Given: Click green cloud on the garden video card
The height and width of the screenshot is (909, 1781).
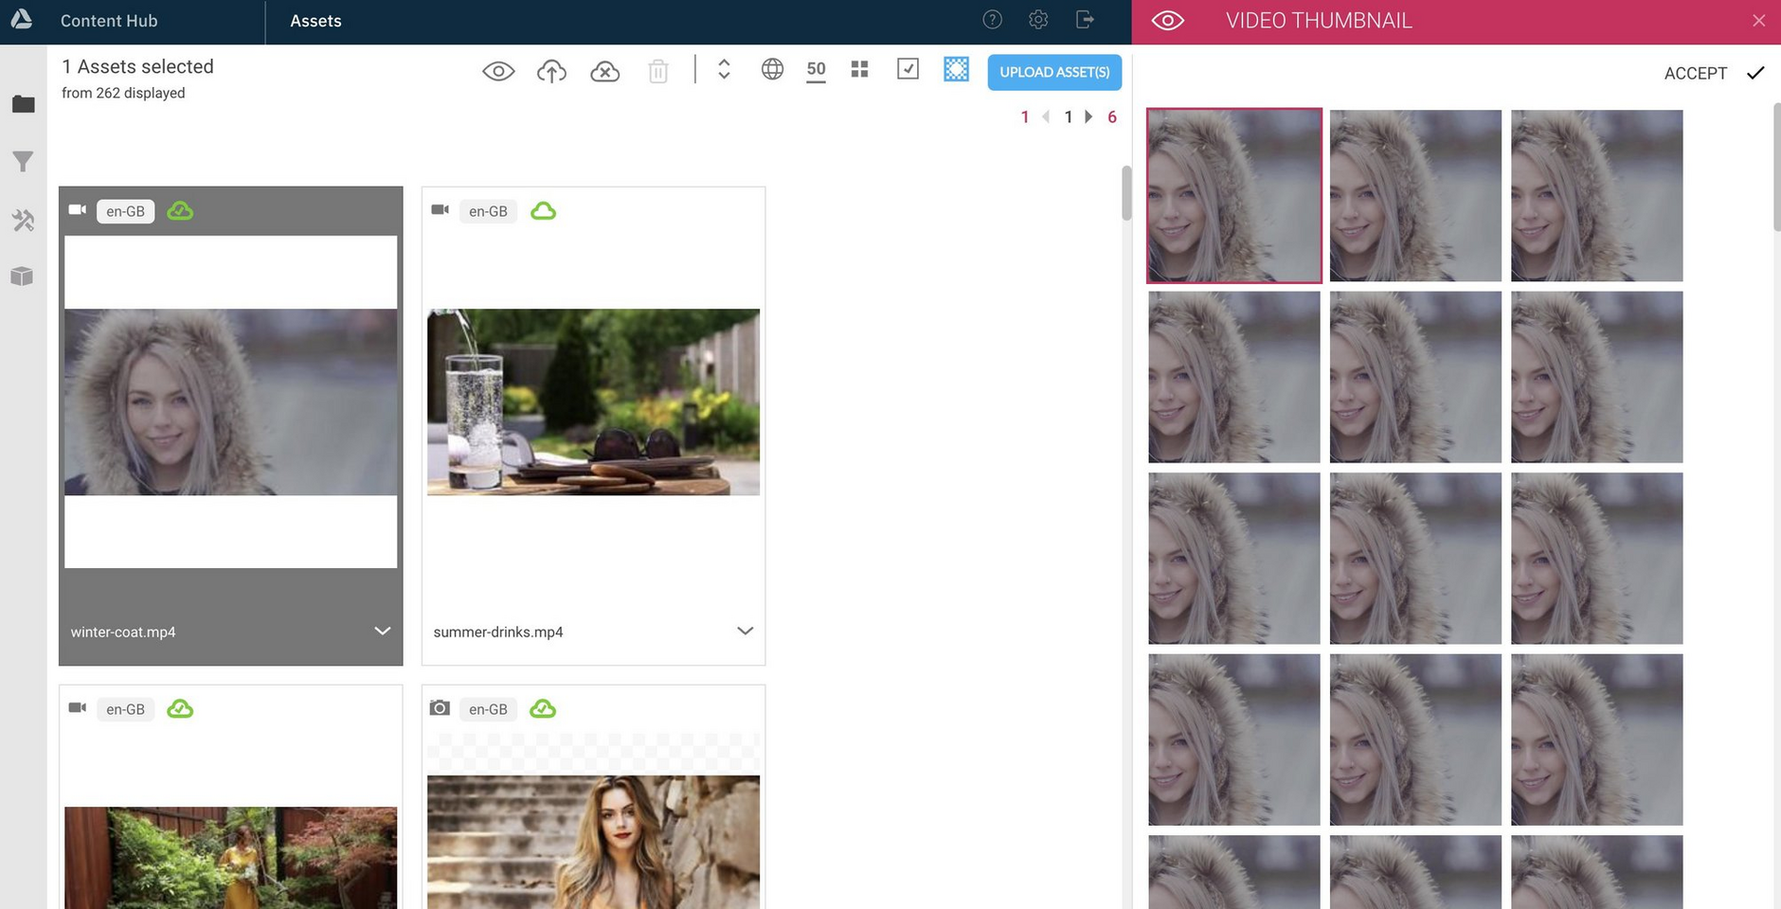Looking at the screenshot, I should tap(180, 708).
